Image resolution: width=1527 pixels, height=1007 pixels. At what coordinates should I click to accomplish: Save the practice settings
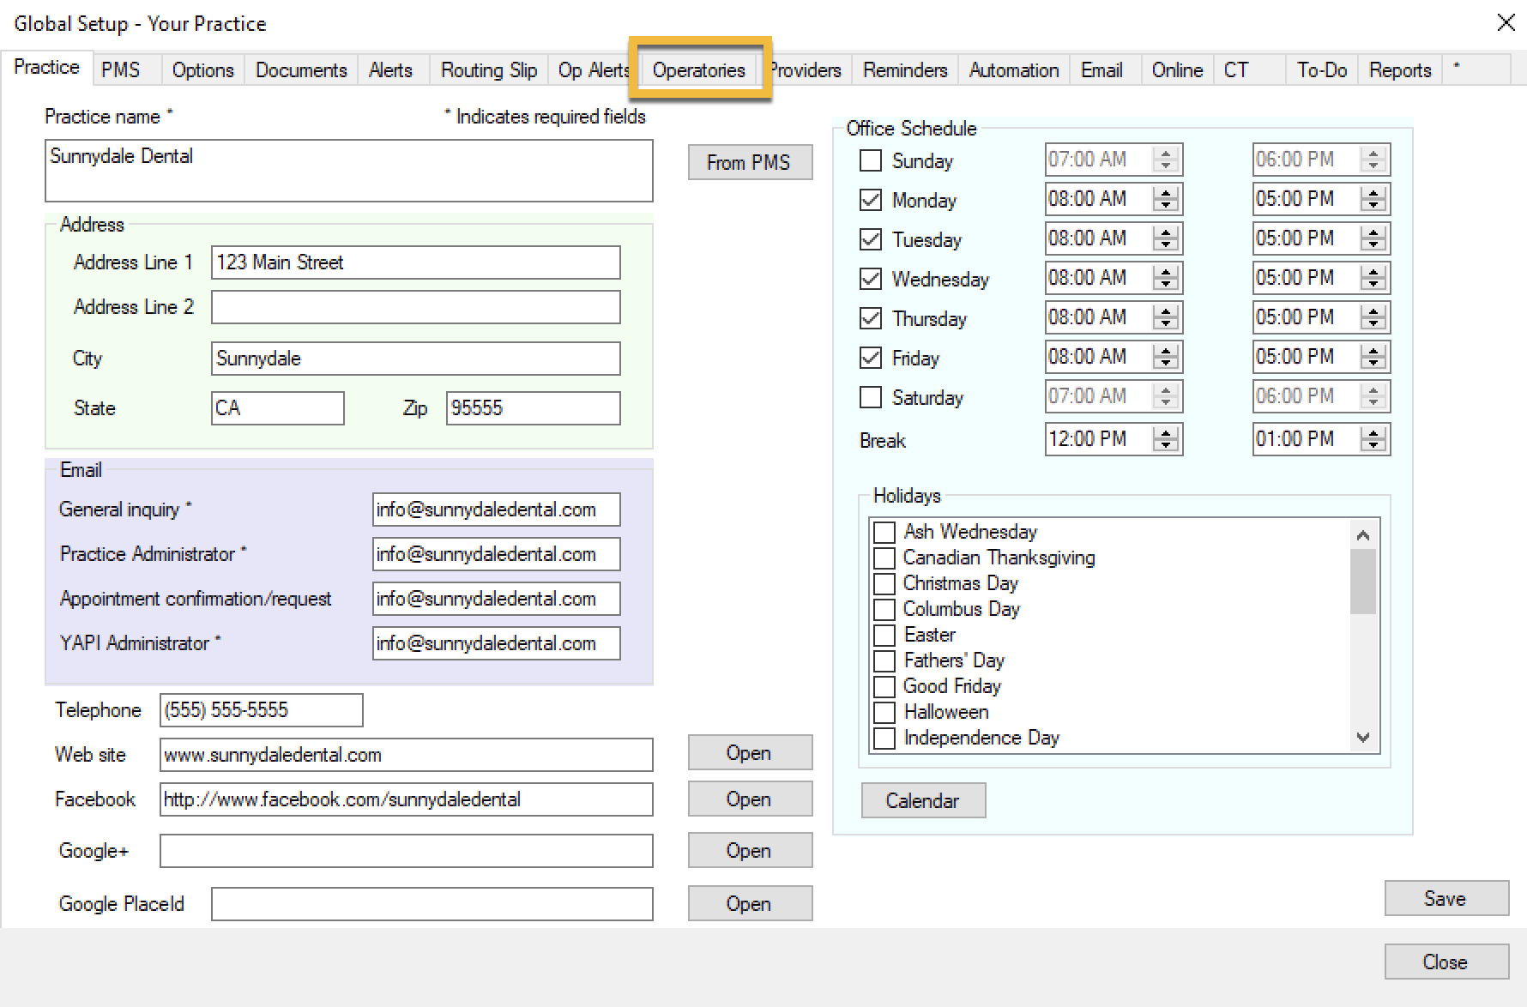(1446, 898)
